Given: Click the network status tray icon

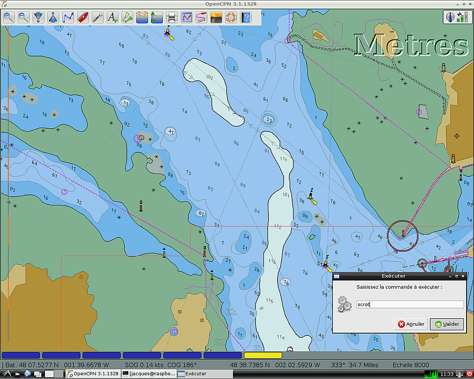Looking at the screenshot, I should (x=460, y=374).
